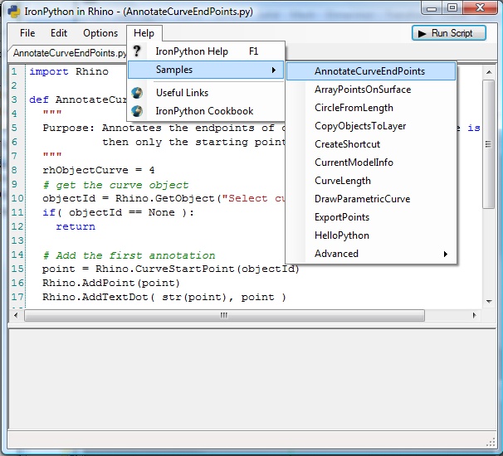Viewport: 503px width, 456px height.
Task: Load the CreateShortcut sample
Action: (371, 144)
